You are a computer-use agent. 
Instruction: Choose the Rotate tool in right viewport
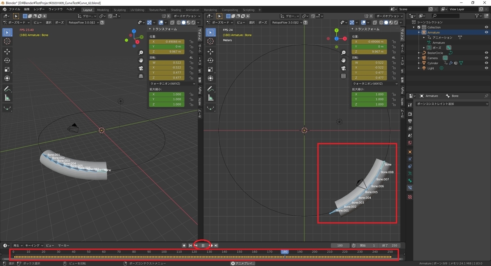(x=211, y=60)
